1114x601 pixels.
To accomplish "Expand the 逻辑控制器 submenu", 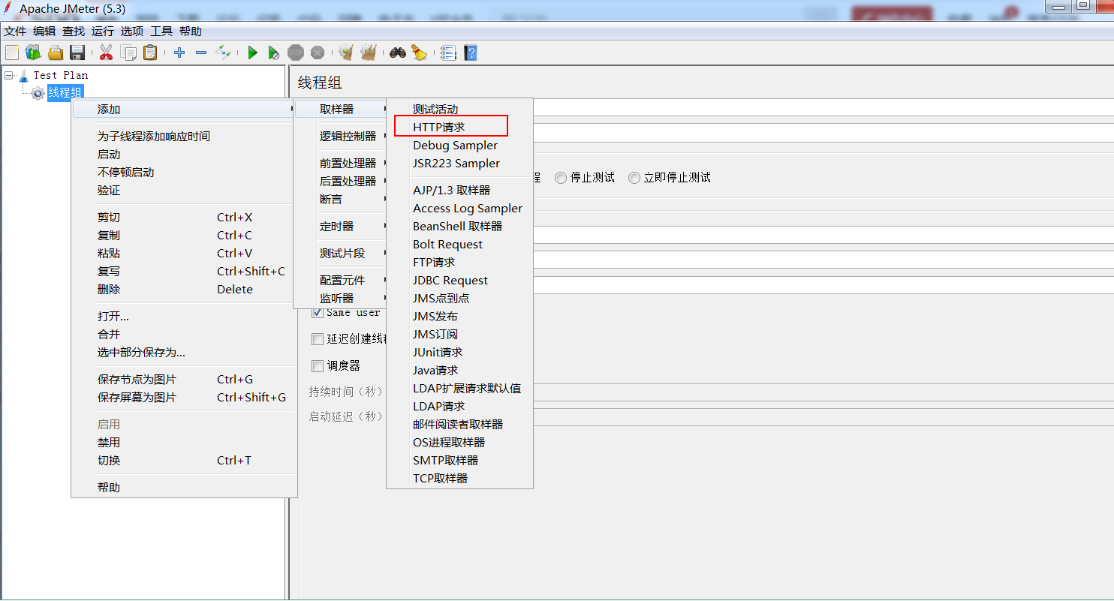I will pyautogui.click(x=340, y=137).
